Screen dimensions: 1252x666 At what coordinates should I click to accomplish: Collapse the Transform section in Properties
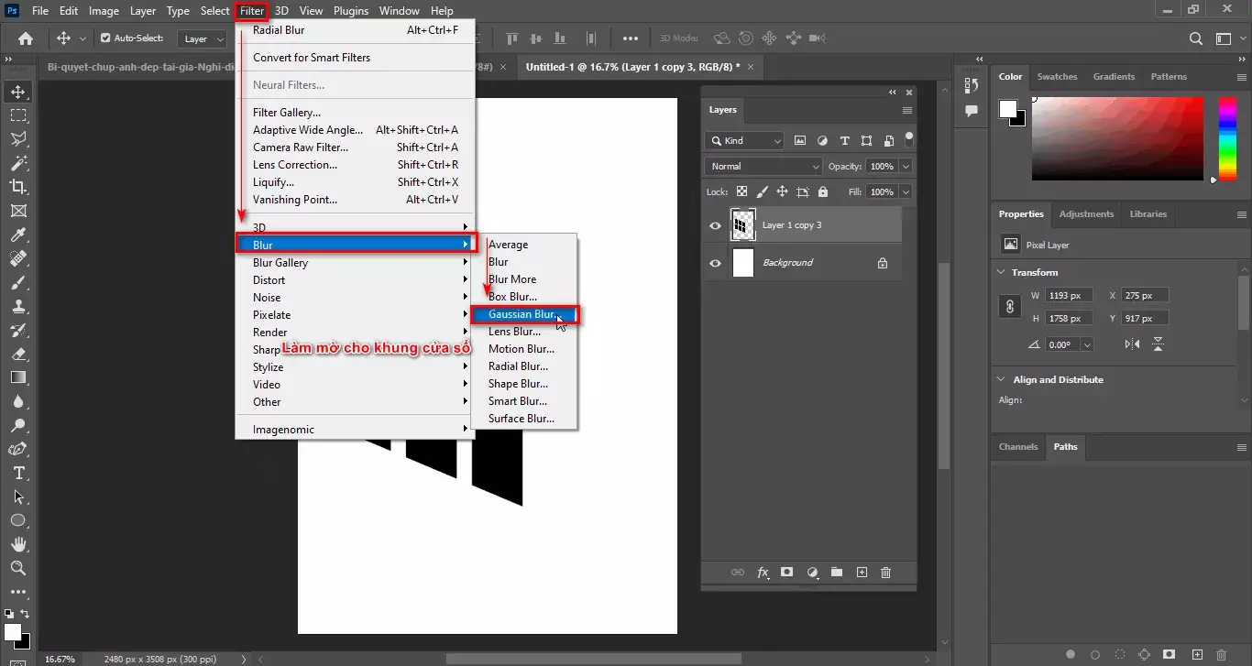pos(1000,272)
